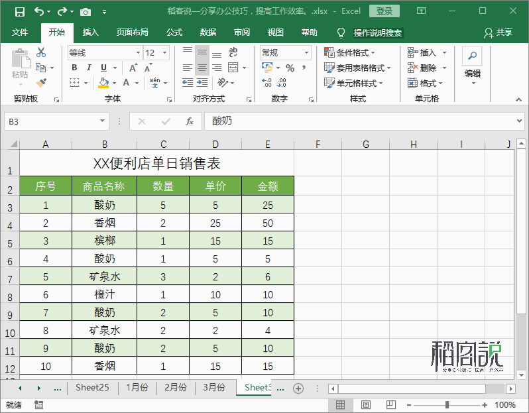Apply percent style to the cell
This screenshot has width=529, height=413.
click(290, 68)
